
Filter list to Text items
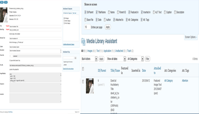(x=98, y=51)
